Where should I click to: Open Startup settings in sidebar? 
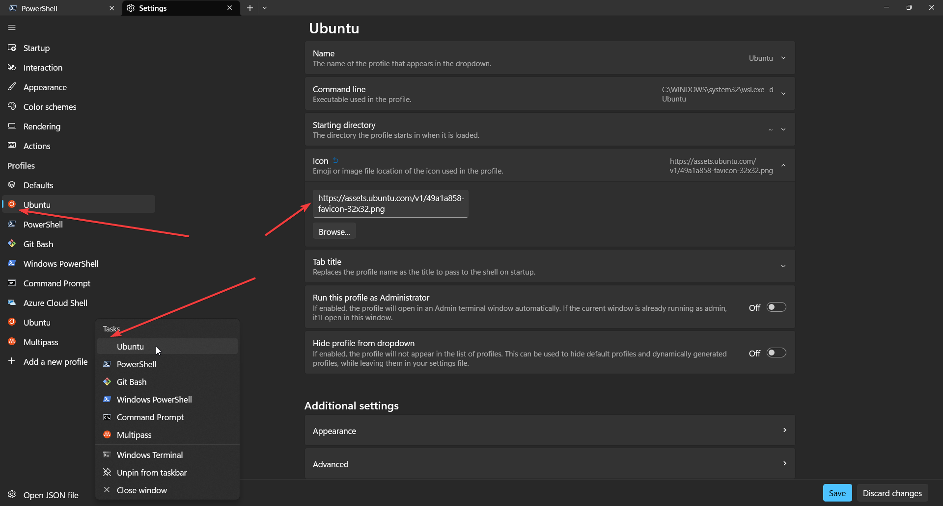coord(36,48)
